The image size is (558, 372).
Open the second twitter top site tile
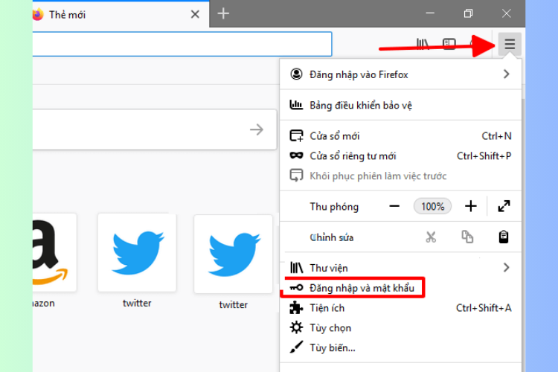pyautogui.click(x=234, y=254)
